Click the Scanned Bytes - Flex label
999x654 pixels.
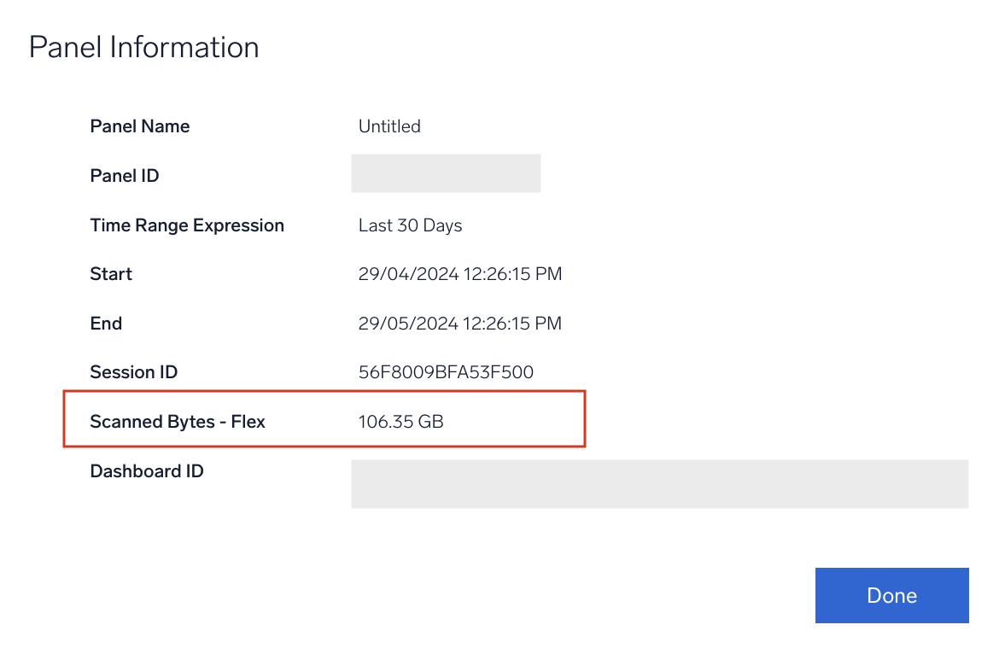pyautogui.click(x=177, y=421)
